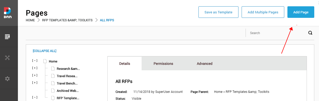Switch to the Permissions tab

[x=163, y=63]
